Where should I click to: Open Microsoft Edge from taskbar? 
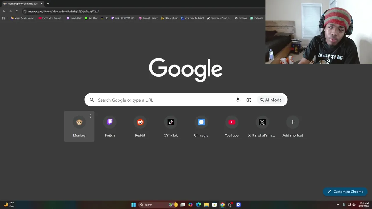(x=198, y=205)
